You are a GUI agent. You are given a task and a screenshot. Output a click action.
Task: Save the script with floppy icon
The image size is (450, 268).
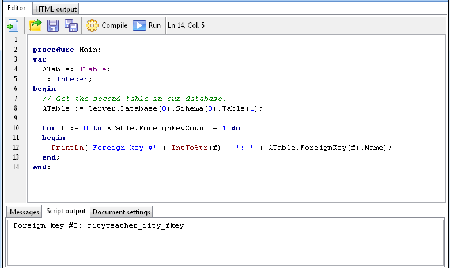click(x=53, y=25)
